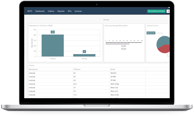
Task: Click the green date range filter button
Action: (156, 11)
